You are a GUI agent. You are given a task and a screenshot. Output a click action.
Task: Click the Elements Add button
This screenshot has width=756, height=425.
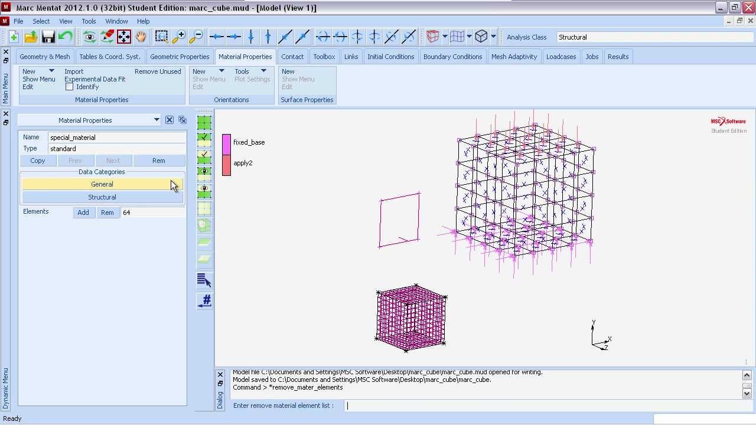coord(83,212)
